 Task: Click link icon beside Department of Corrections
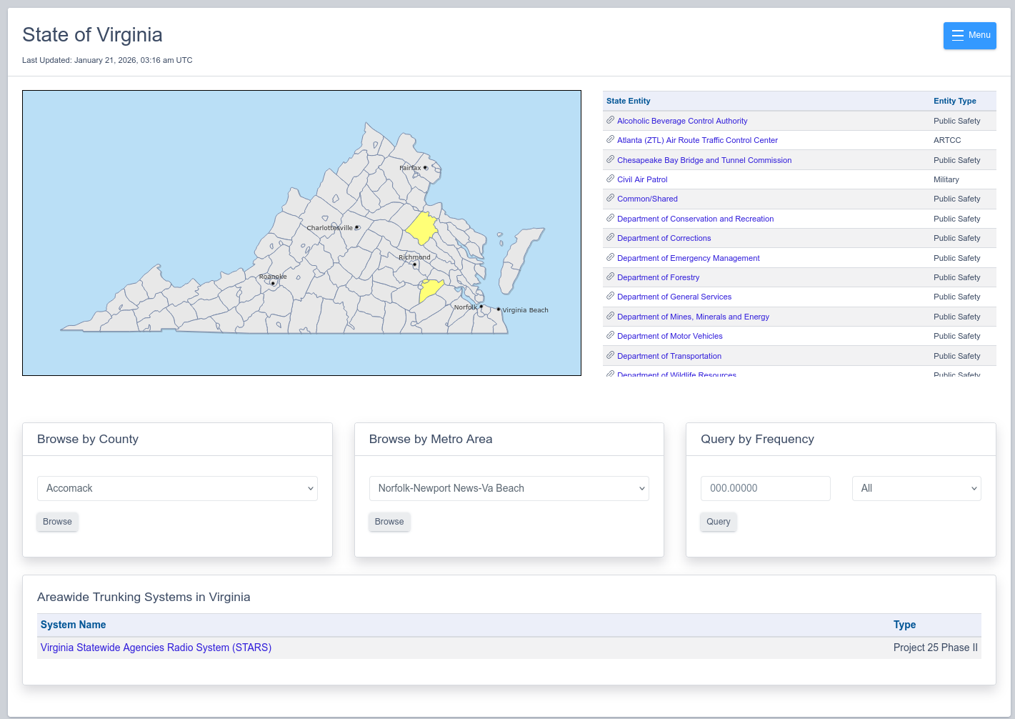pos(610,237)
